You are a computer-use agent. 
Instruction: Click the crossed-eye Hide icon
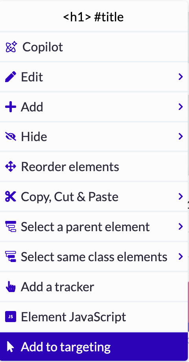click(11, 137)
